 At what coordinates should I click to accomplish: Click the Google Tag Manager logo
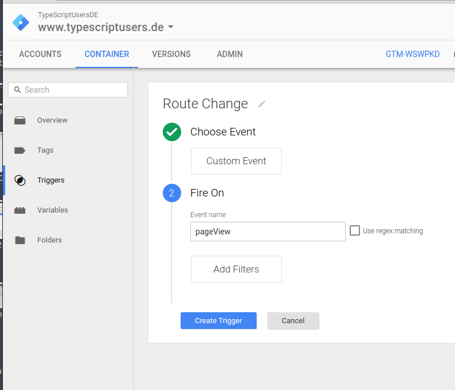coord(21,22)
